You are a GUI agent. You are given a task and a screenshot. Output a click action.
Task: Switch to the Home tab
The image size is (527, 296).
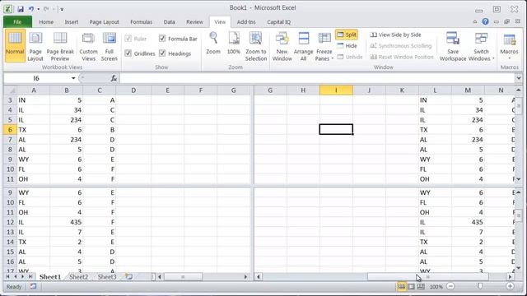(46, 22)
